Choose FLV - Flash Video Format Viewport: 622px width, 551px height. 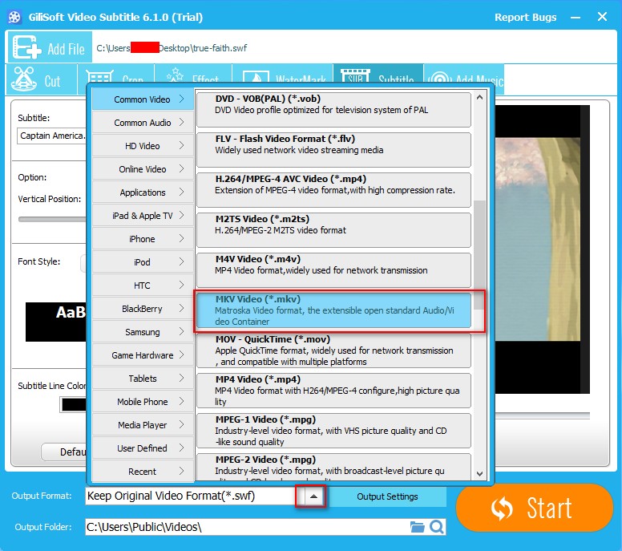tap(333, 150)
